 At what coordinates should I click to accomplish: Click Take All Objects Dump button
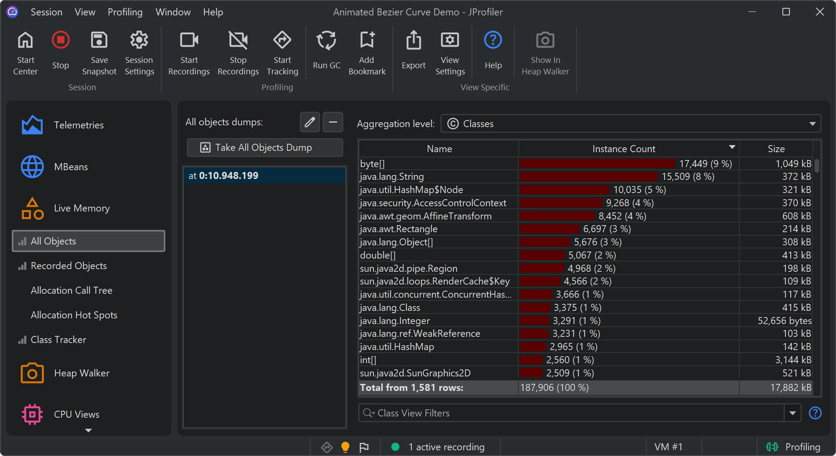pyautogui.click(x=265, y=148)
